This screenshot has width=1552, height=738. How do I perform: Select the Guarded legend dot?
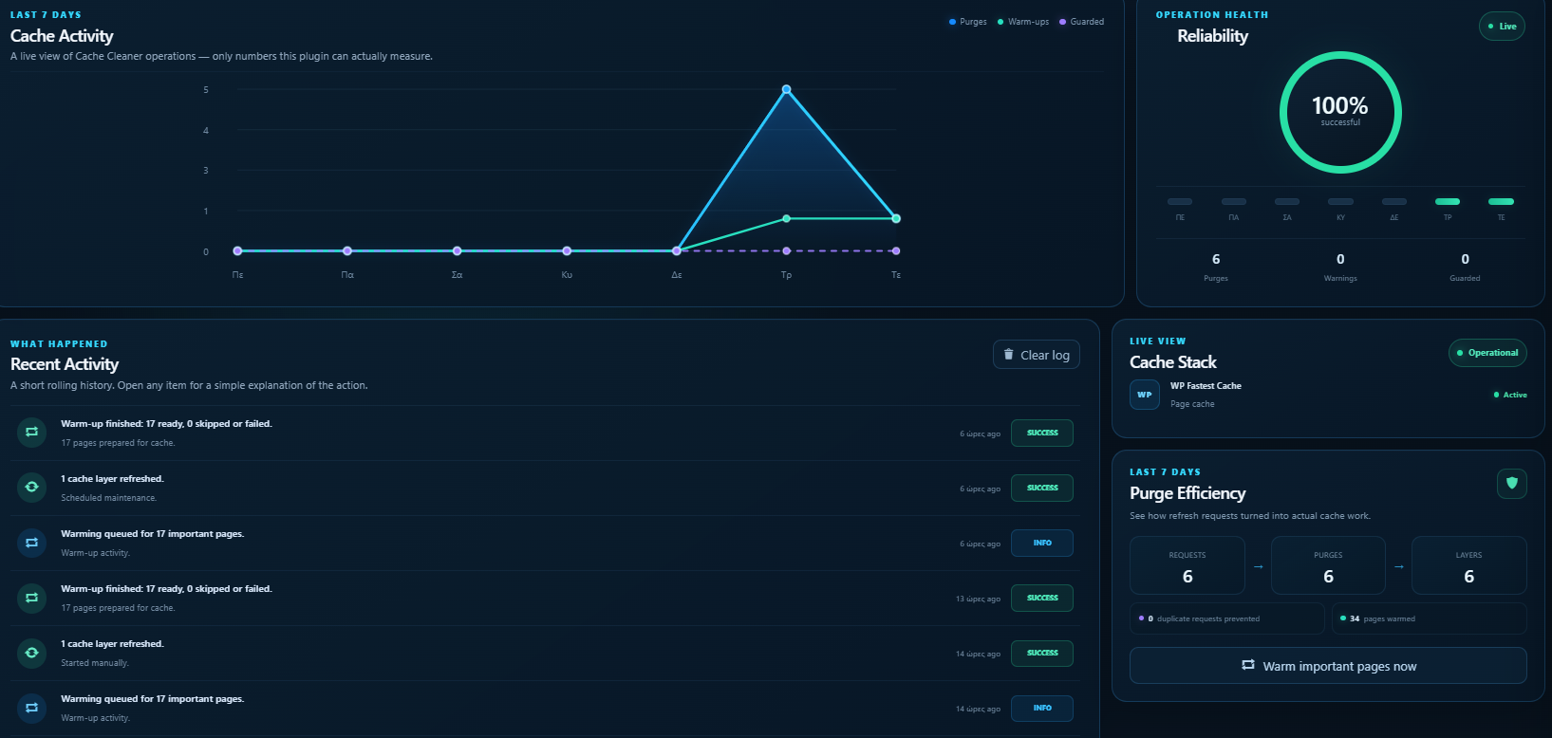point(1062,22)
